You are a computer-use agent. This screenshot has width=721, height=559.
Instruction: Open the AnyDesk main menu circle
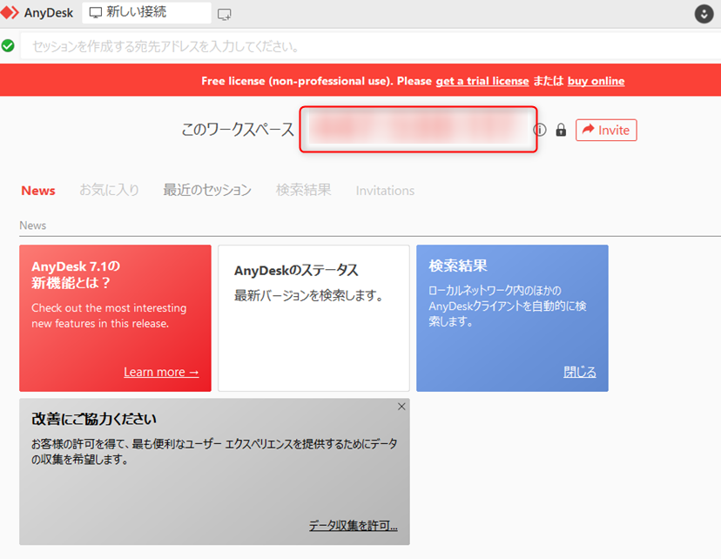coord(704,13)
